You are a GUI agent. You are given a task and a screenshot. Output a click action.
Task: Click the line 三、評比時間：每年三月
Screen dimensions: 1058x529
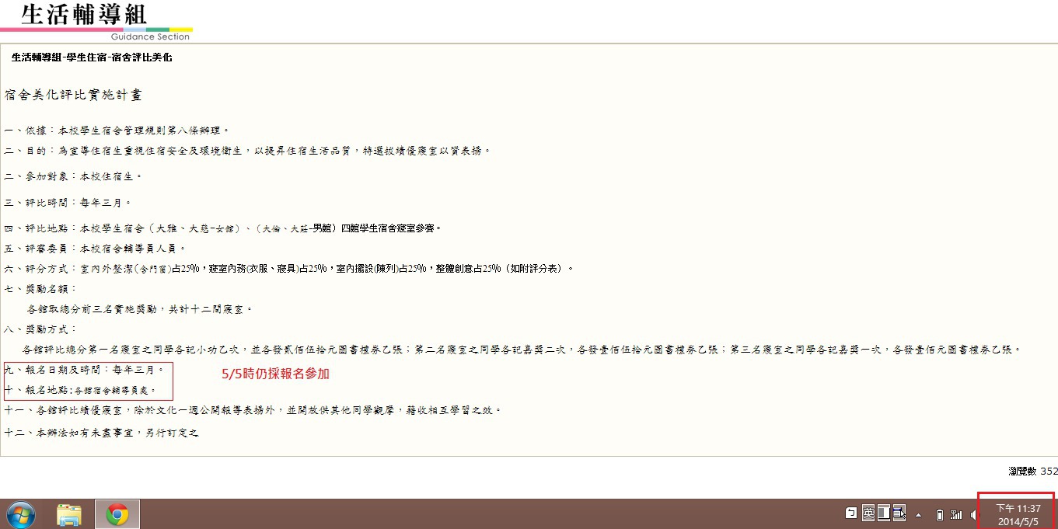68,202
